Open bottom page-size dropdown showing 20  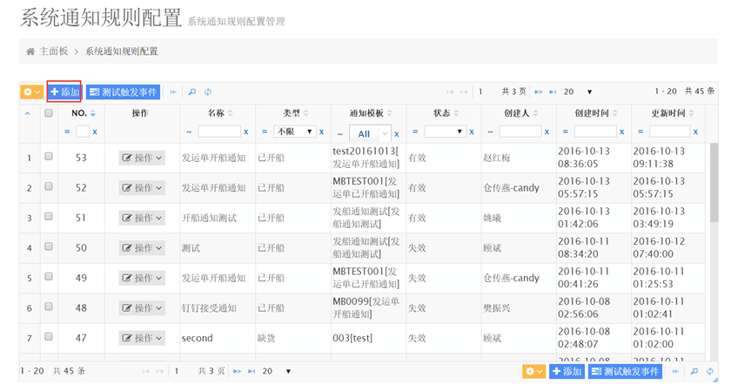277,372
